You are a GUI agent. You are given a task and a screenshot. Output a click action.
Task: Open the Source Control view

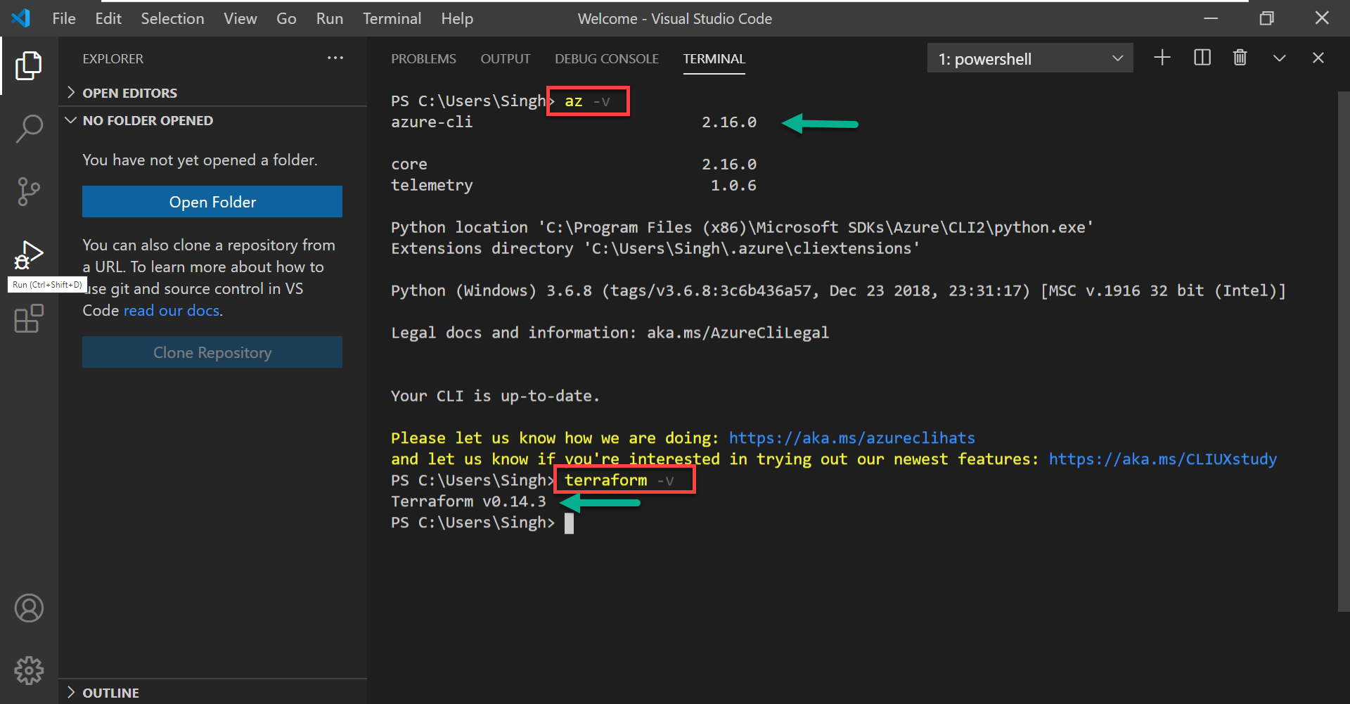pos(29,191)
